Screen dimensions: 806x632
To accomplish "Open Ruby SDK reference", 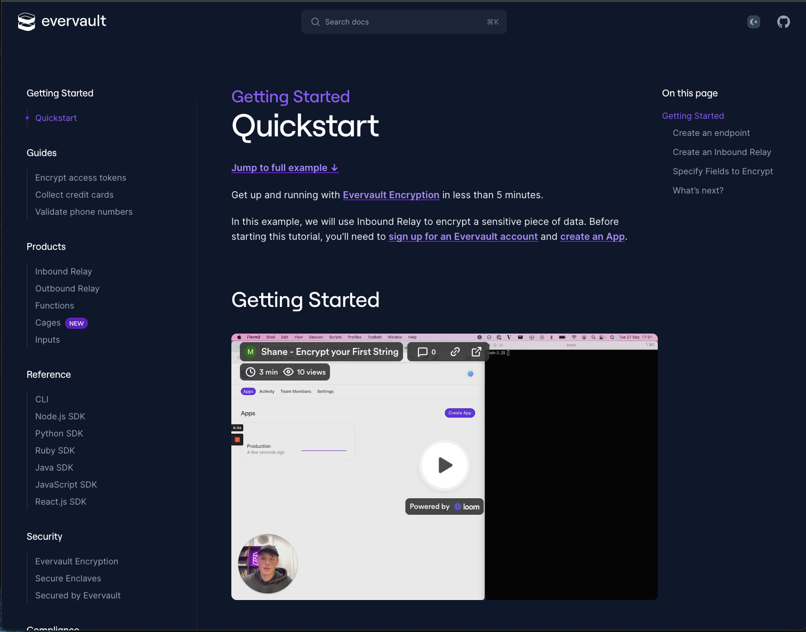I will (55, 451).
